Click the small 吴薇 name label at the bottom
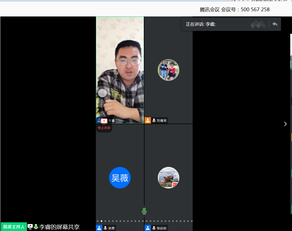The height and width of the screenshot is (231, 292). click(112, 228)
